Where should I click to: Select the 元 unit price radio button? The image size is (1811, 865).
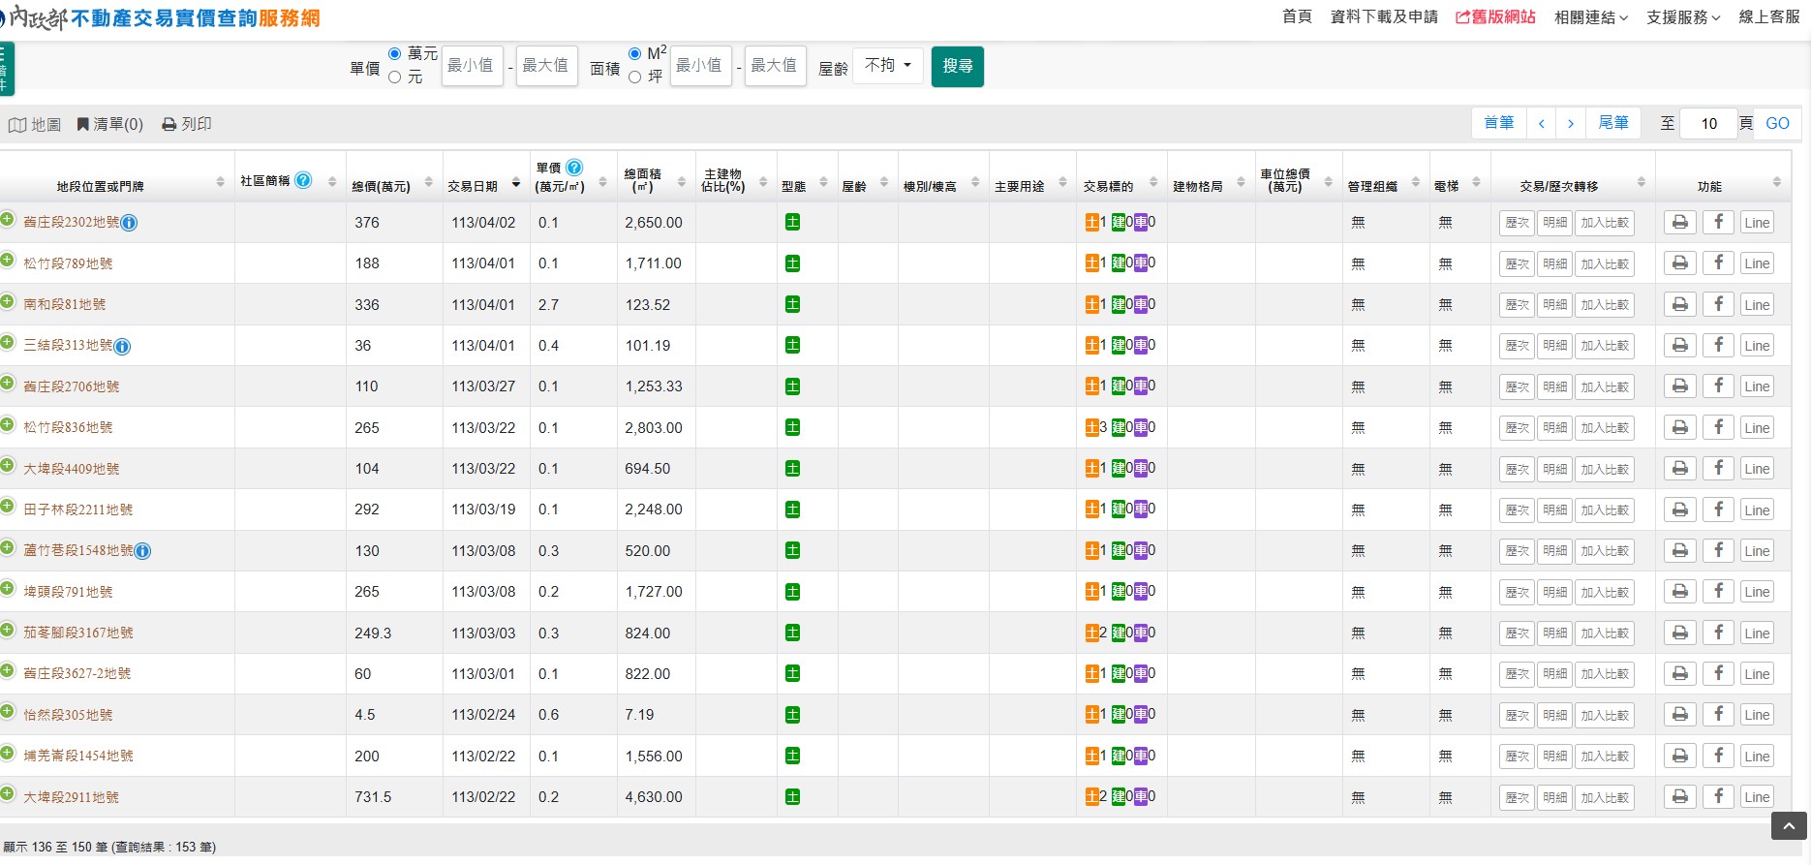[x=395, y=77]
